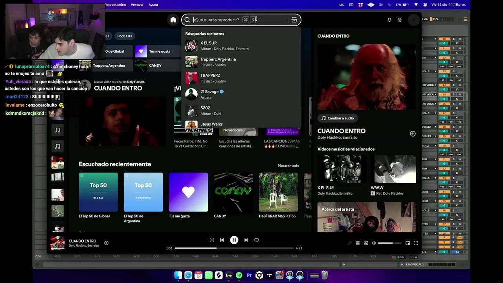This screenshot has width=503, height=283.
Task: Adjust the Spotify volume slider
Action: coord(390,243)
